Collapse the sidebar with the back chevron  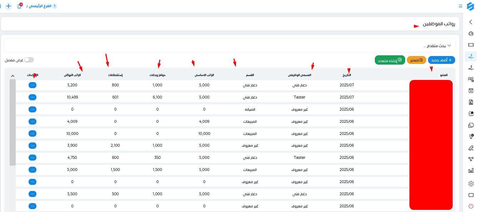pos(471,22)
